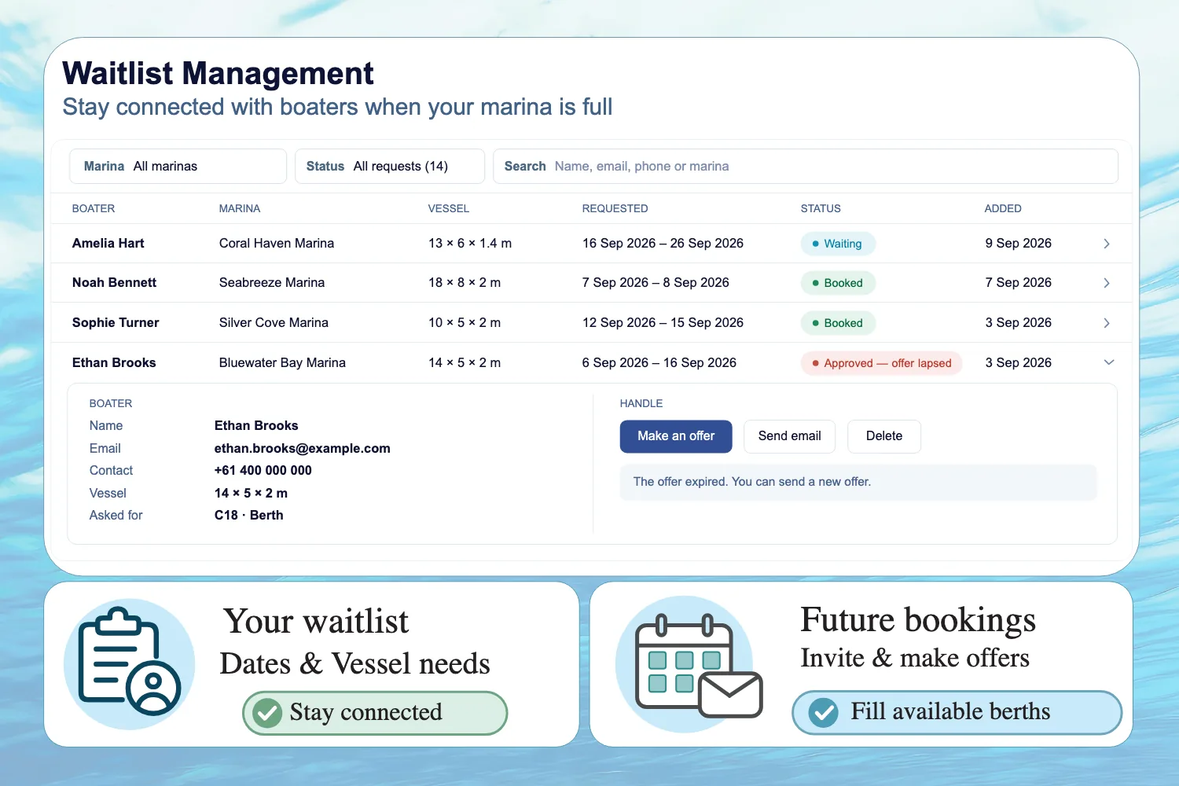The height and width of the screenshot is (786, 1179).
Task: Click the Waiting status badge
Action: (838, 244)
